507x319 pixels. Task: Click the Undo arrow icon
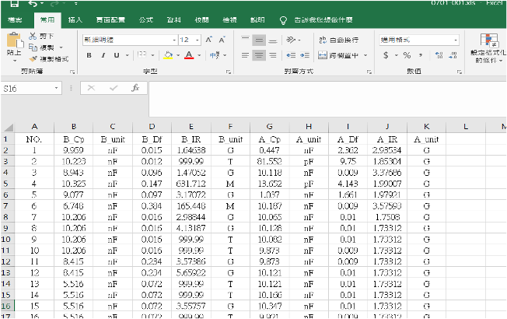pyautogui.click(x=33, y=4)
